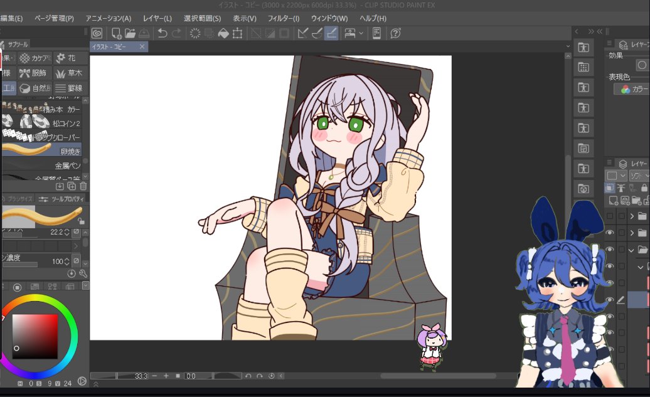Click the duplicate sub tool icon
The height and width of the screenshot is (397, 650).
72,186
